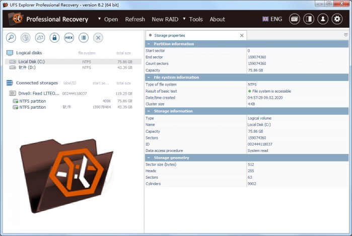Click the storage scan recovery icon
This screenshot has width=352, height=236.
[26, 37]
